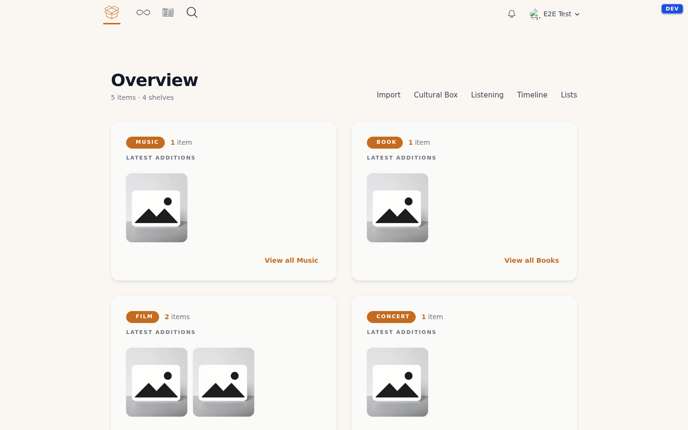Open the infinity loop icon page
Image resolution: width=688 pixels, height=430 pixels.
coord(143,12)
